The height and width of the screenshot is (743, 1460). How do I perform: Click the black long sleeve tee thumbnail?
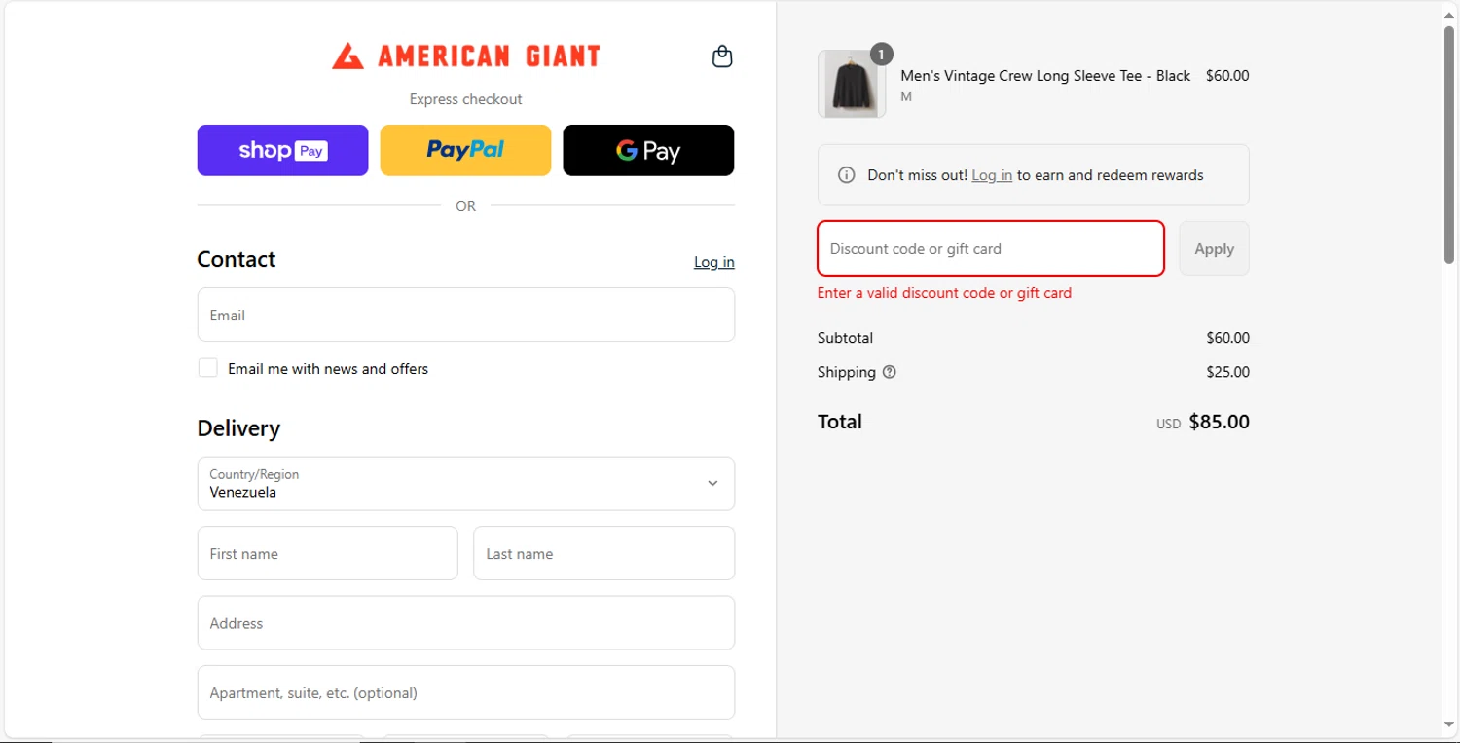click(852, 84)
